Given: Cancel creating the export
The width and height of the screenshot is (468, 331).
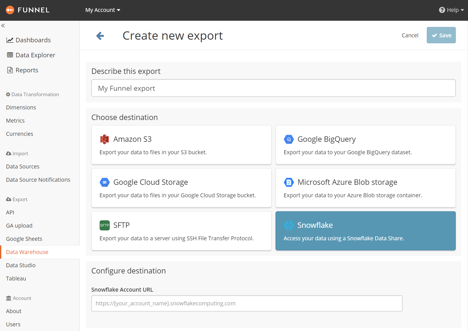Looking at the screenshot, I should tap(410, 35).
